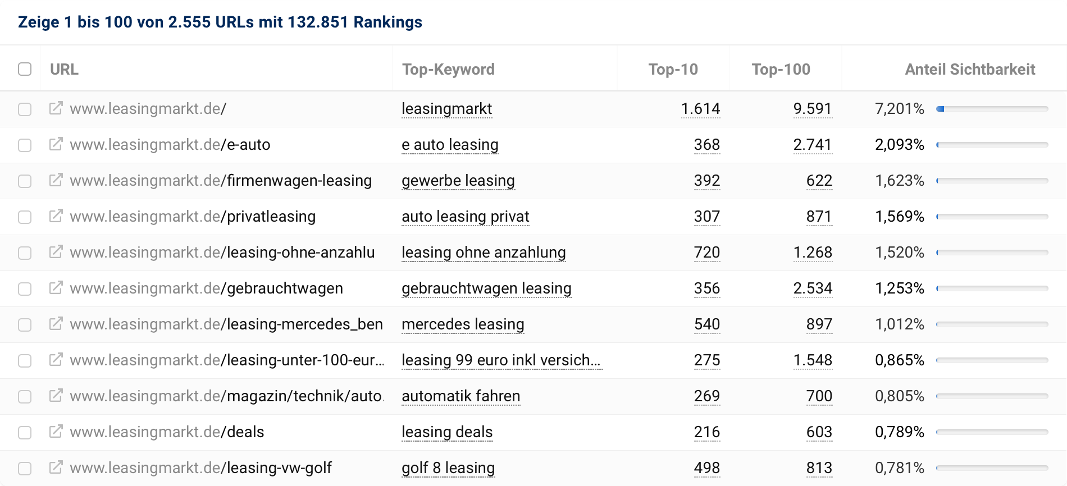Image resolution: width=1067 pixels, height=486 pixels.
Task: Click Top-10 value 720 for leasing-ohne-anzahlung
Action: pyautogui.click(x=706, y=253)
